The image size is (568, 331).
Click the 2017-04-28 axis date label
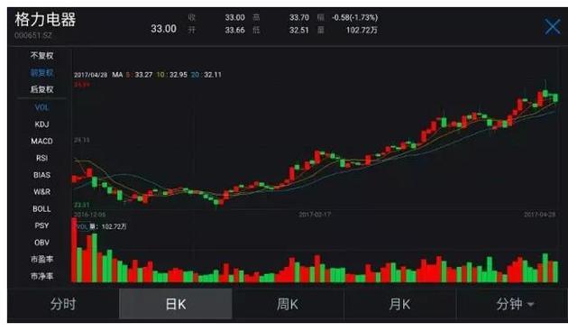click(x=539, y=215)
